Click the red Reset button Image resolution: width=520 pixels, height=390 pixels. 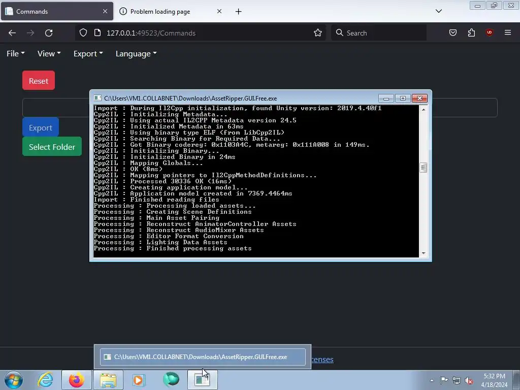point(39,81)
